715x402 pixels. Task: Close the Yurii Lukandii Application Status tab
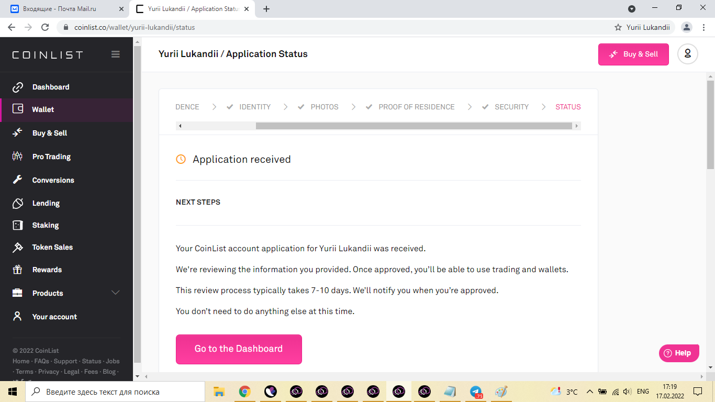click(247, 9)
